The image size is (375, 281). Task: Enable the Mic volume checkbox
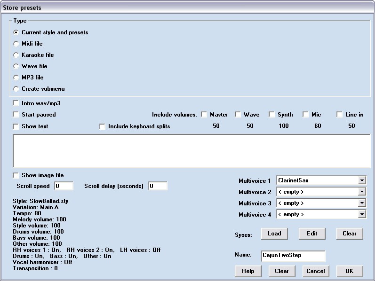pos(305,115)
